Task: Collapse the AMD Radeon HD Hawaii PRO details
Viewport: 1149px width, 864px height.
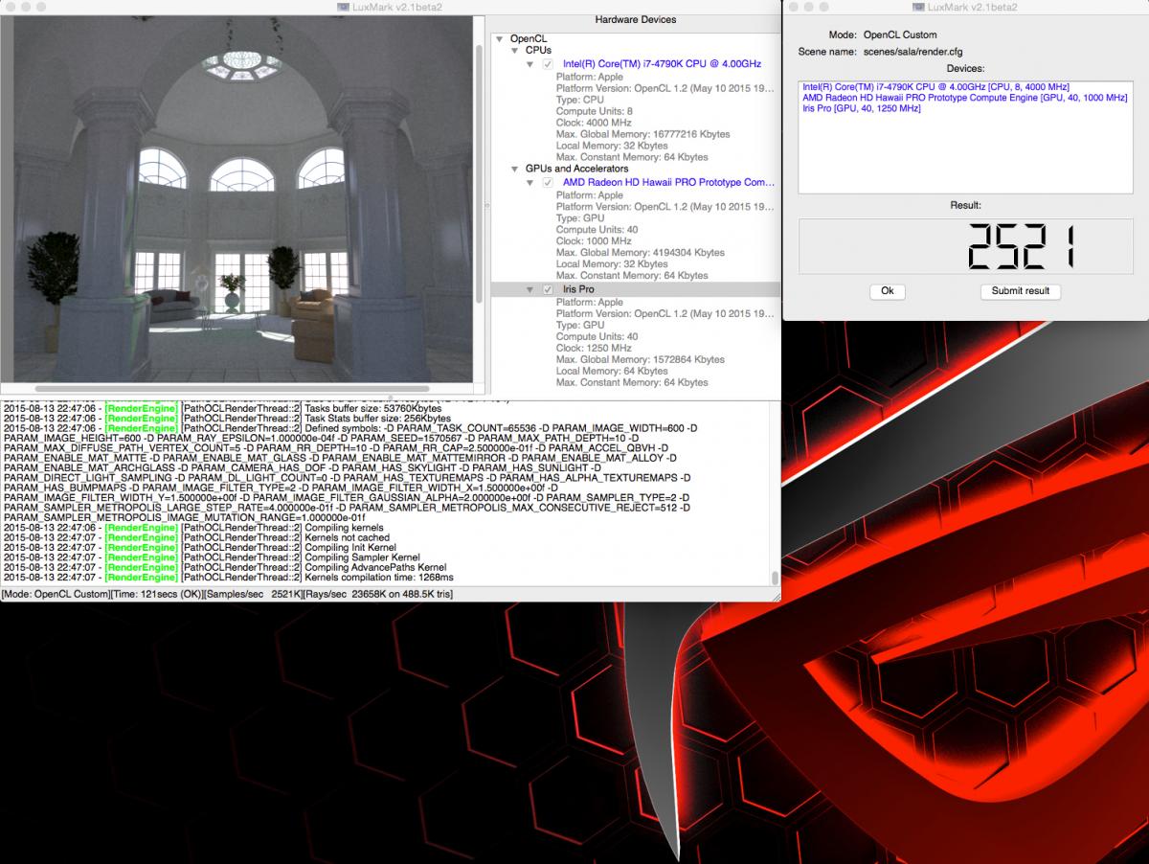Action: point(529,182)
